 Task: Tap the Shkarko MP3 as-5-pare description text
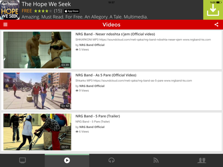pos(134,81)
